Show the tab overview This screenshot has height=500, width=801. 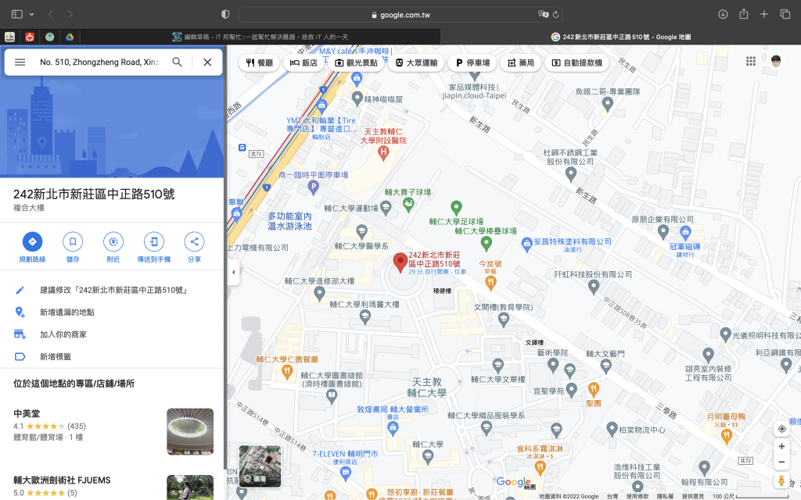tap(785, 14)
